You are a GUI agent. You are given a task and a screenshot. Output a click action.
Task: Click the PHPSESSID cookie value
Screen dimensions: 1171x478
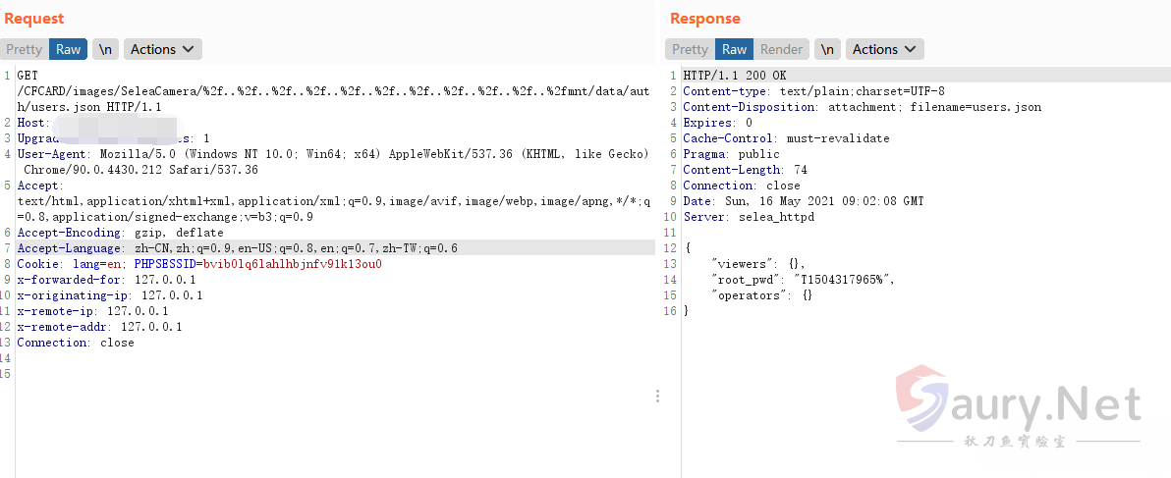(292, 264)
